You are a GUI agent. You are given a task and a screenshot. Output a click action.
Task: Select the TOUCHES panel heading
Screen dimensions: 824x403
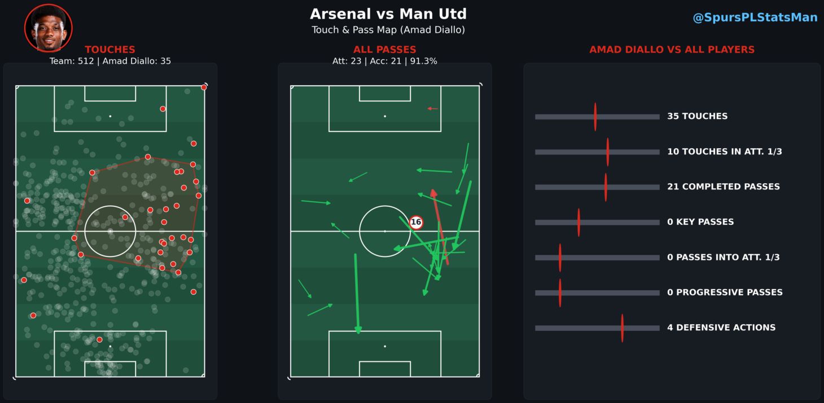tap(110, 50)
